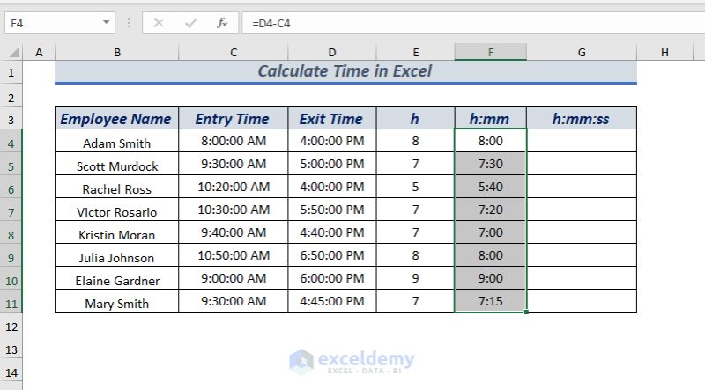Viewport: 705px width, 390px height.
Task: Click the 'Calculate Time in Excel' title cell
Action: [345, 71]
